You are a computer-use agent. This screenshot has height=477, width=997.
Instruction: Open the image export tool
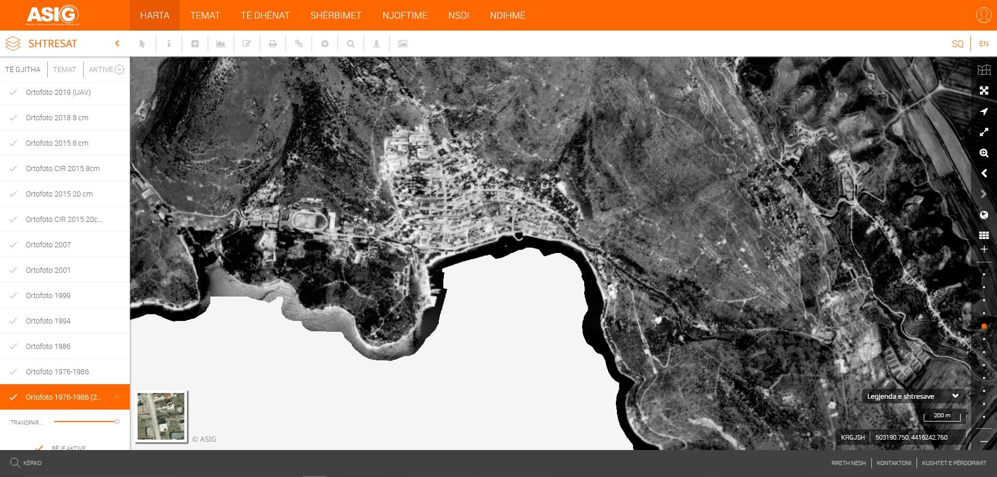click(402, 44)
